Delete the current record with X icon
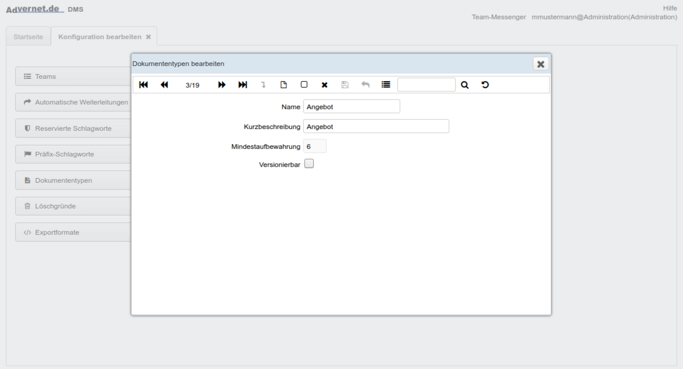Image resolution: width=683 pixels, height=369 pixels. point(324,85)
